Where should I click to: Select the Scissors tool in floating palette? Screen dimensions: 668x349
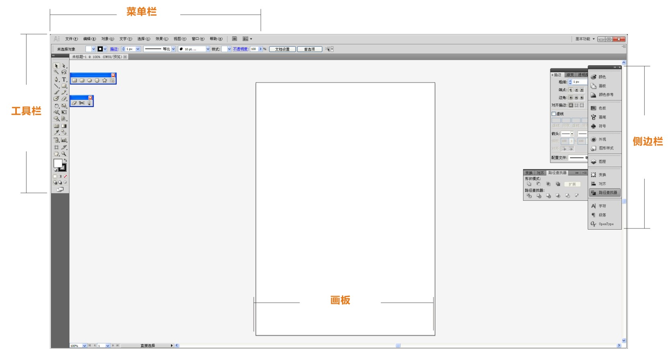(82, 103)
